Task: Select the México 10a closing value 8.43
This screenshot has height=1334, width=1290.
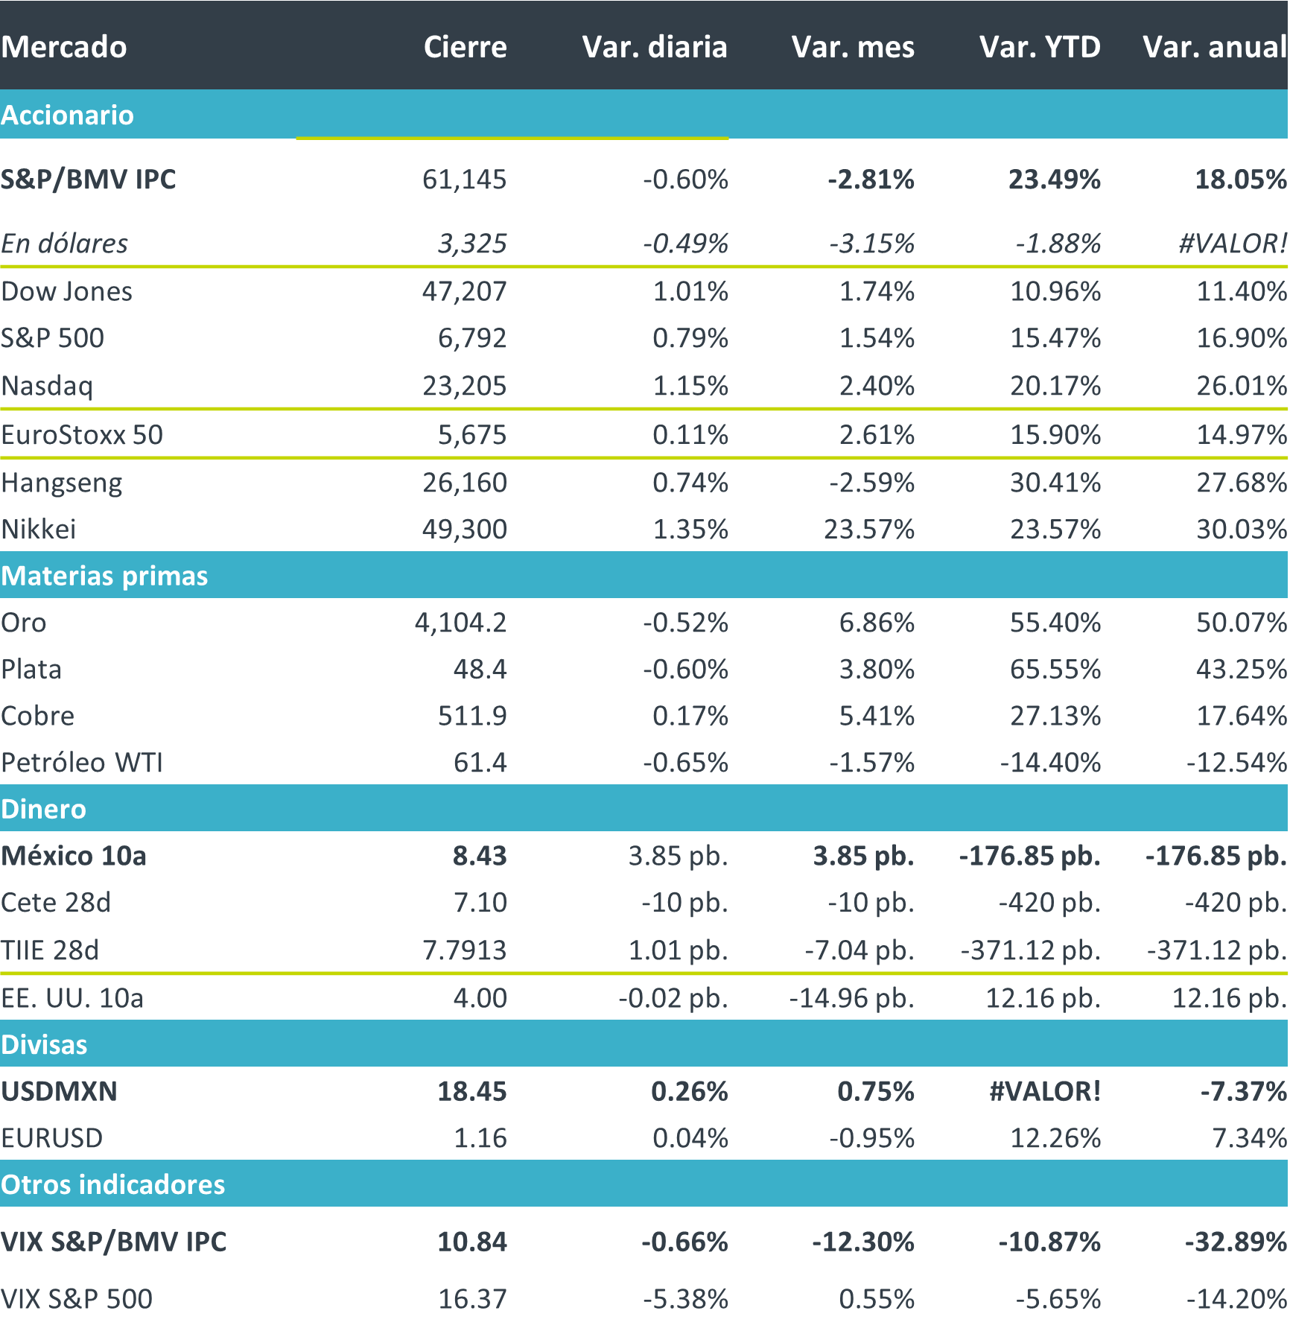Action: (479, 856)
